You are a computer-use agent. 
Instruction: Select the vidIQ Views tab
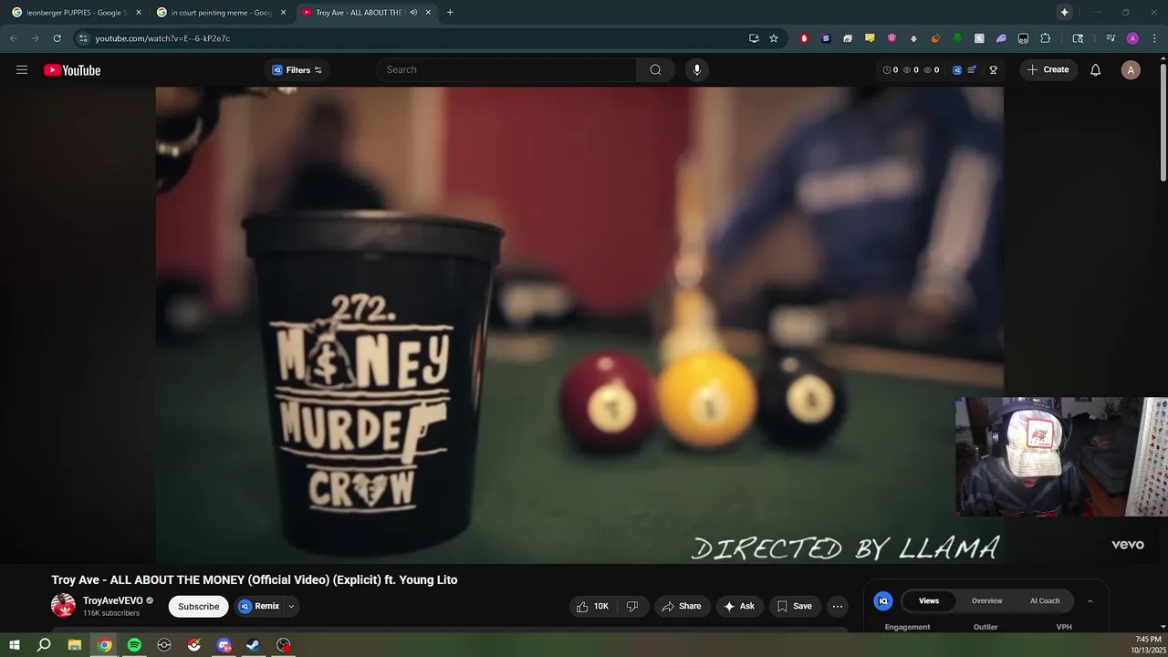929,600
